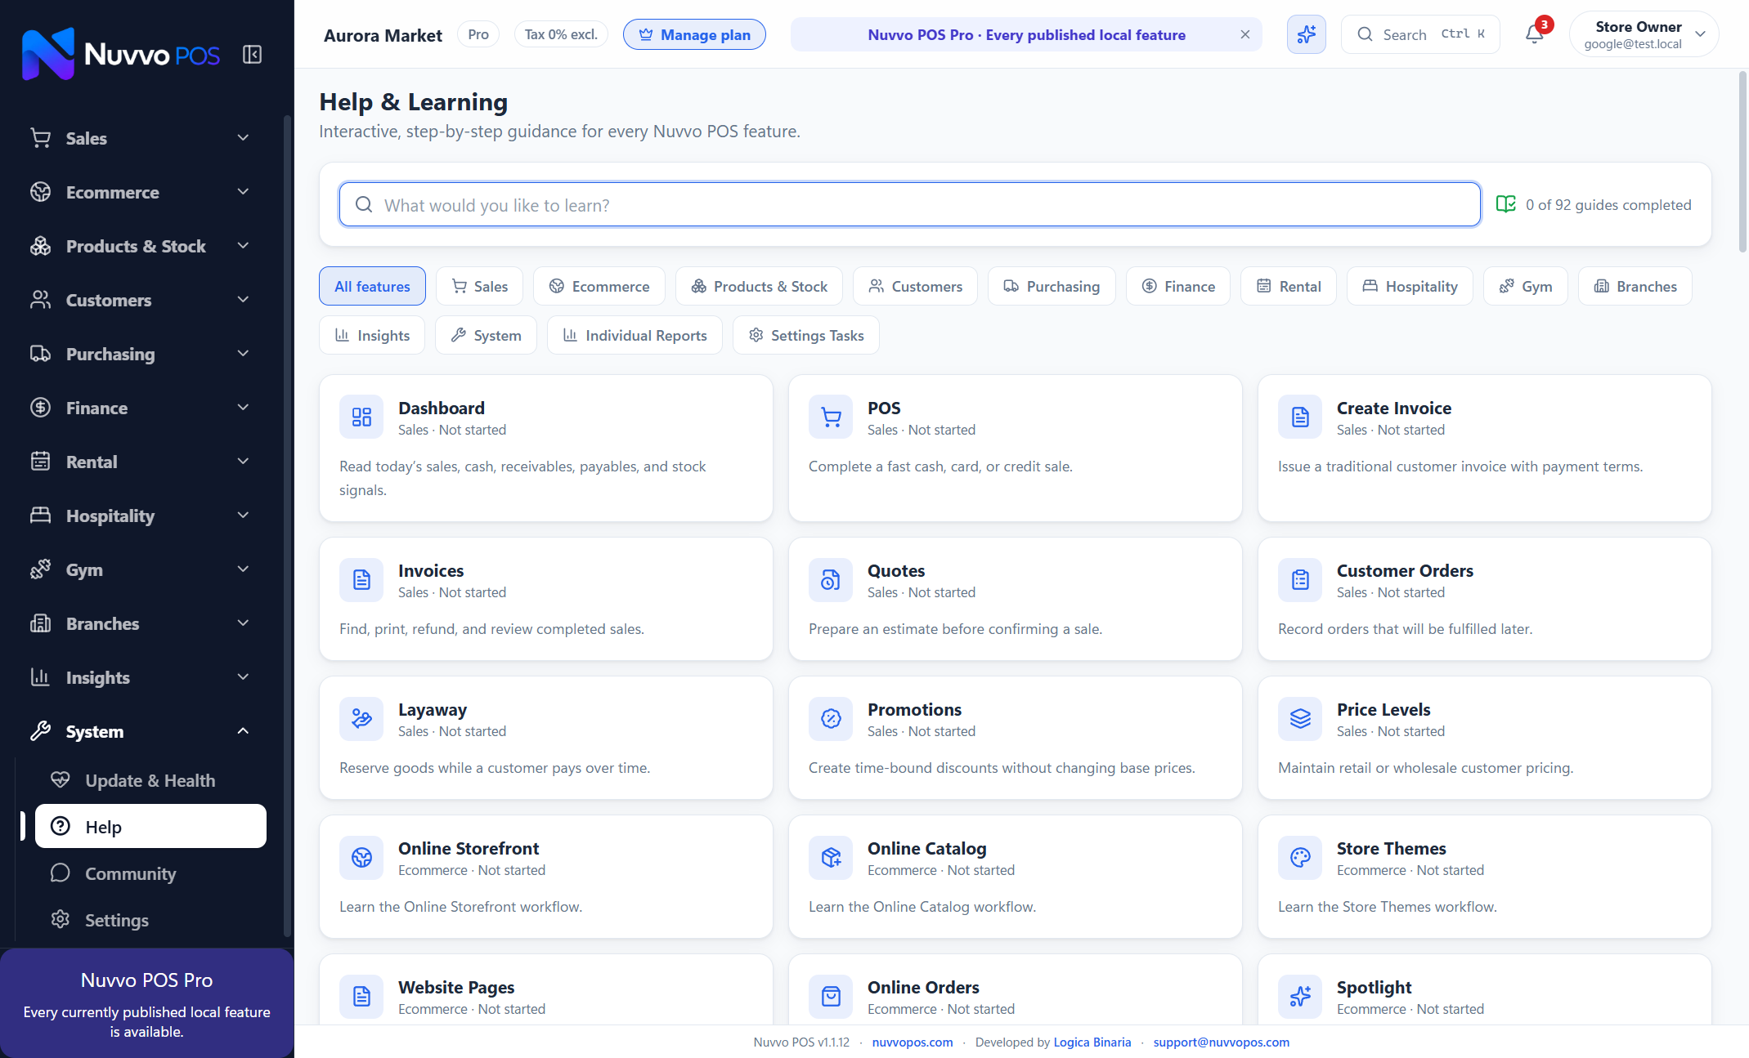The image size is (1749, 1058).
Task: Click the Nuvvo POS logo
Action: pos(120,54)
